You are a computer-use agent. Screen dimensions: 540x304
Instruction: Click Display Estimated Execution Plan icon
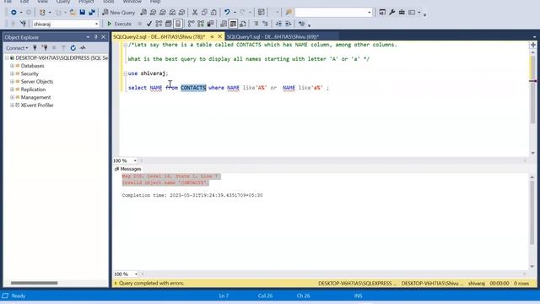click(159, 24)
